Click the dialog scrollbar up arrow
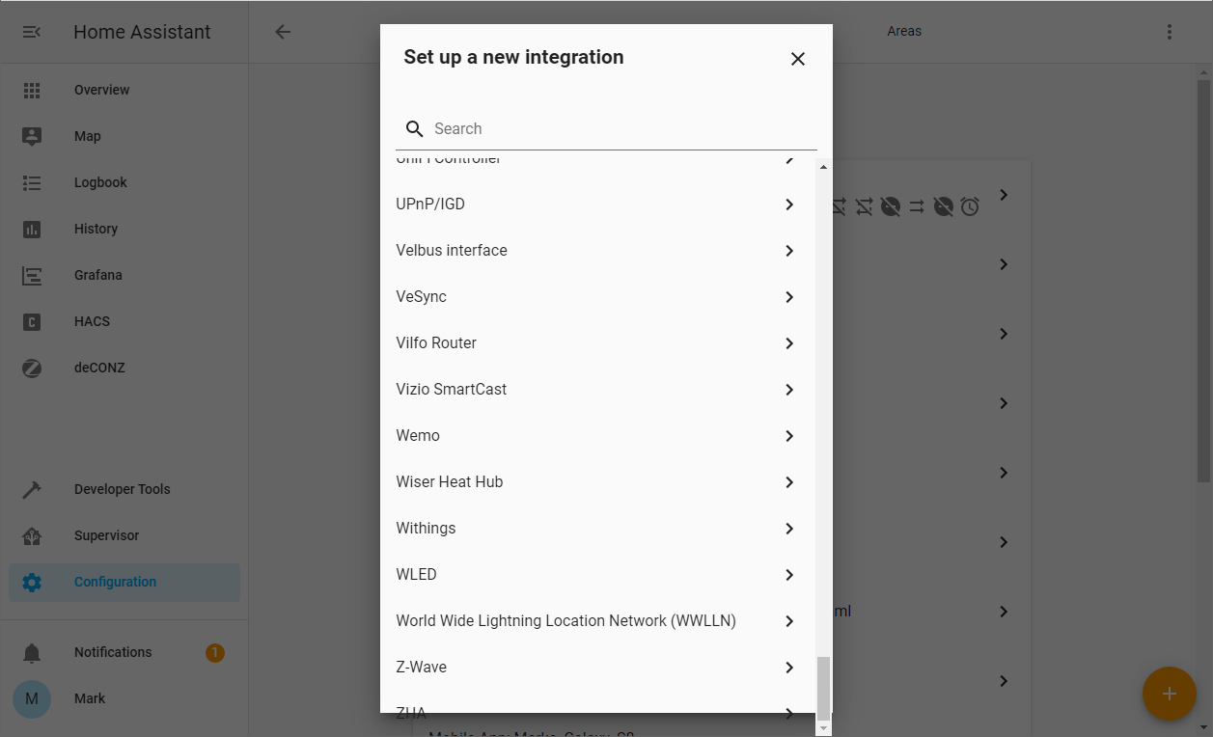Image resolution: width=1213 pixels, height=737 pixels. tap(823, 168)
